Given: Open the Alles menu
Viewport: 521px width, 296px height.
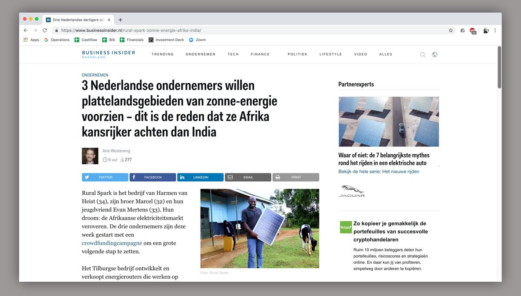Looking at the screenshot, I should [x=386, y=54].
